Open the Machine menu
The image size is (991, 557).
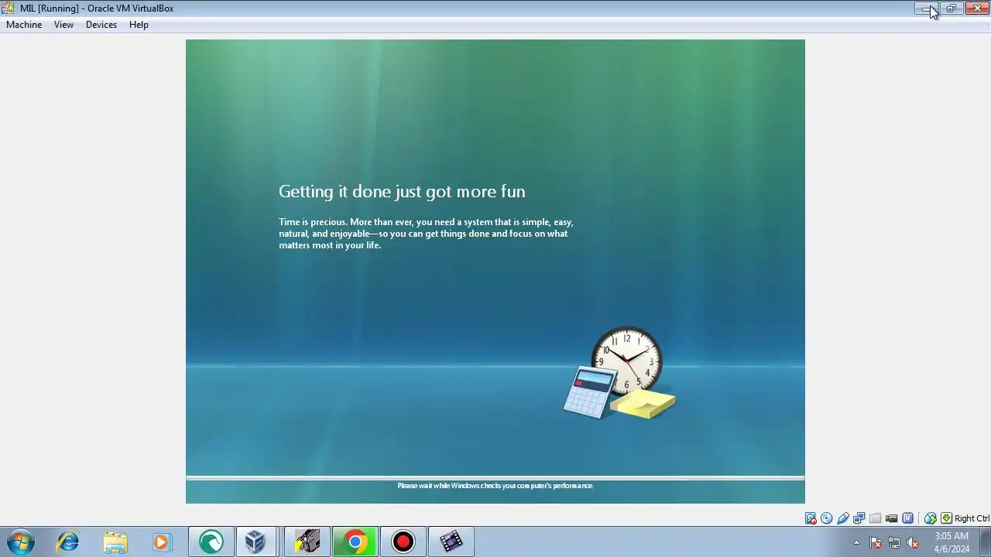click(x=24, y=25)
